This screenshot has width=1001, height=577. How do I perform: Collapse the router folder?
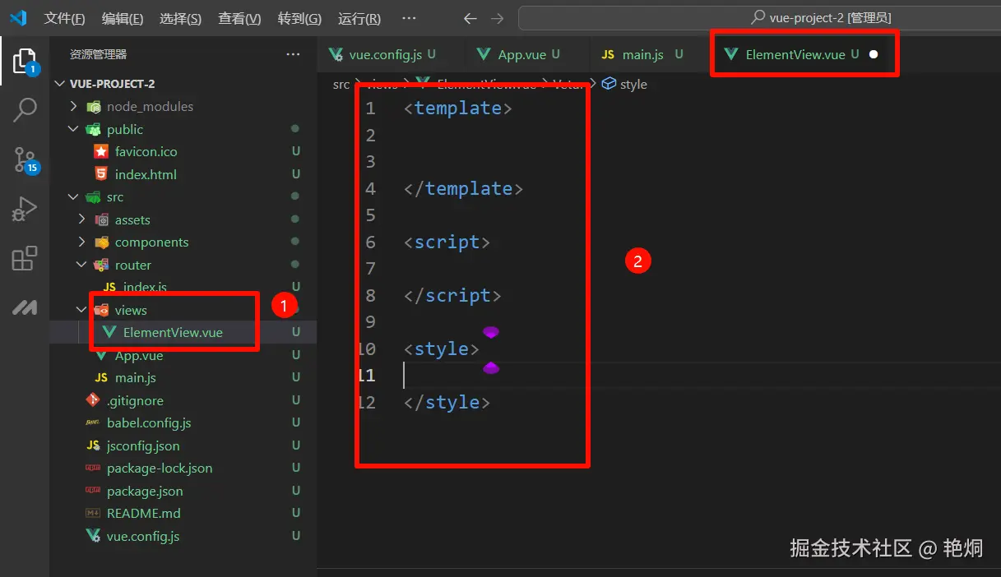[x=132, y=265]
